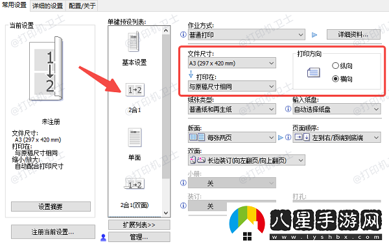Switch to the 配置/关于 tab
Screen dimensions: 389x244
tap(82, 6)
